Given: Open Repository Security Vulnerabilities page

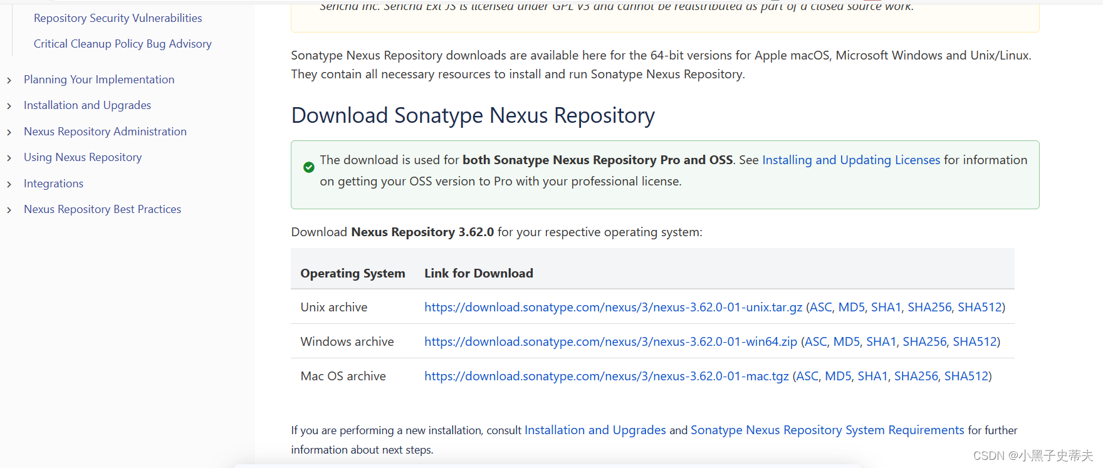Looking at the screenshot, I should pyautogui.click(x=118, y=18).
